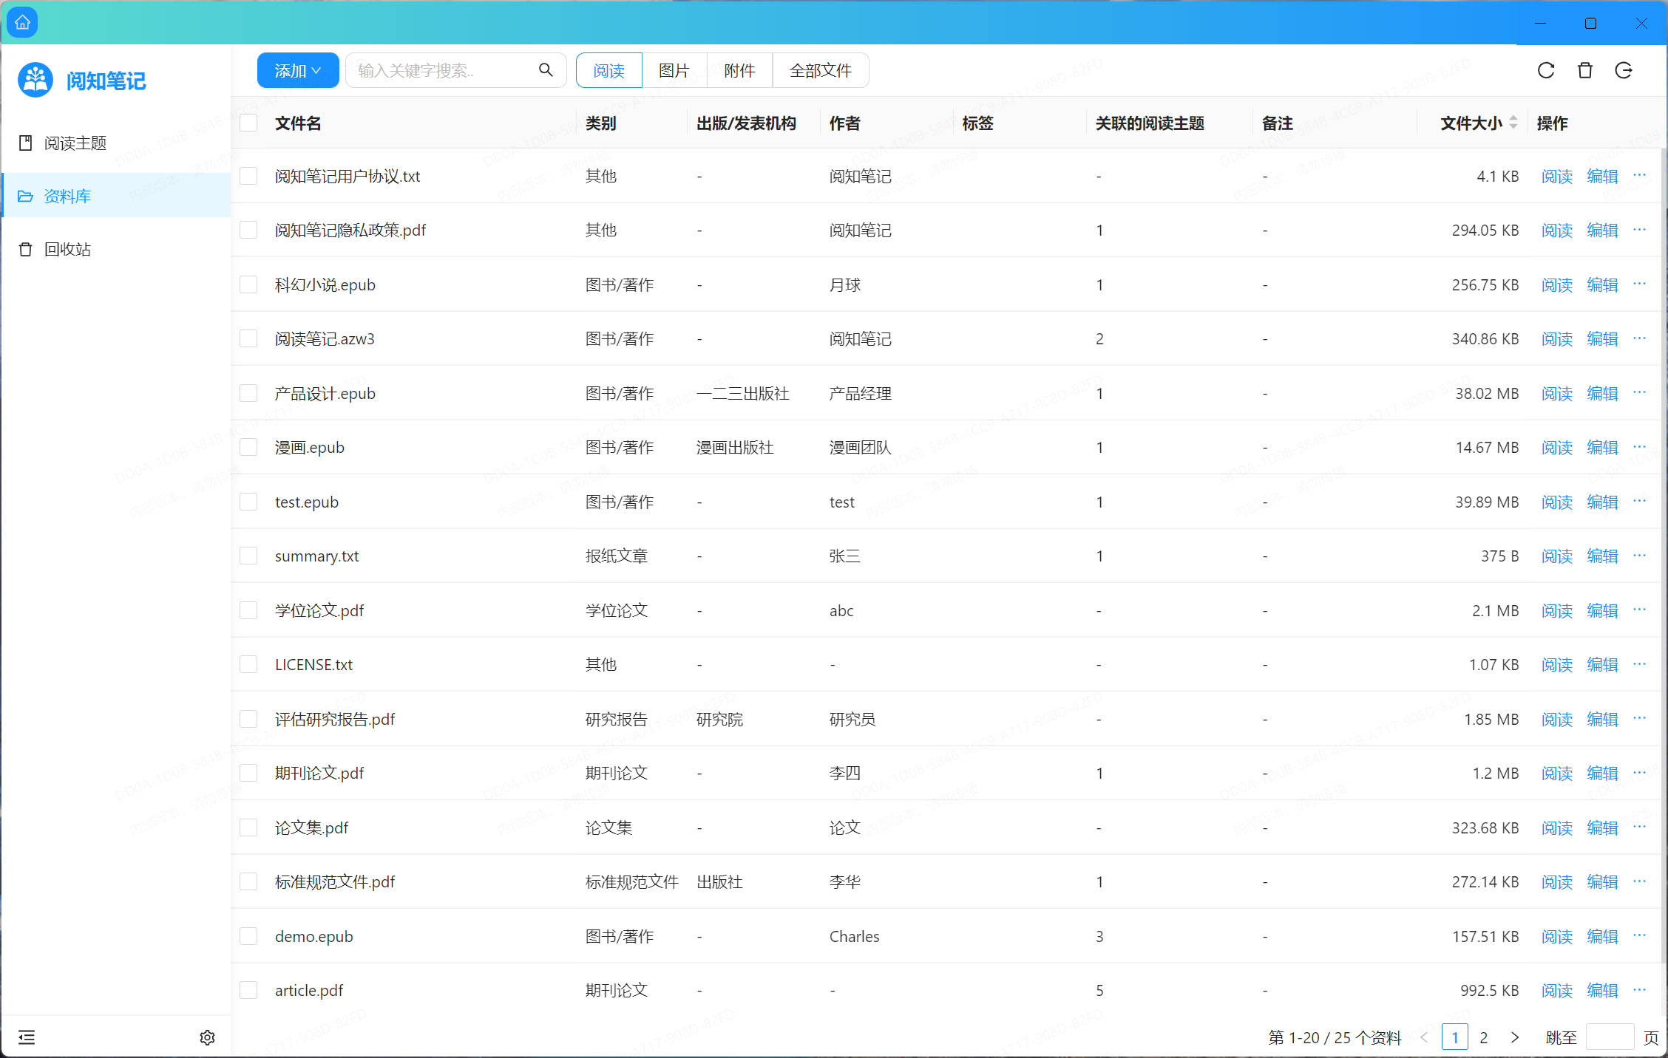The image size is (1668, 1058).
Task: Click the export icon in toolbar
Action: [1624, 70]
